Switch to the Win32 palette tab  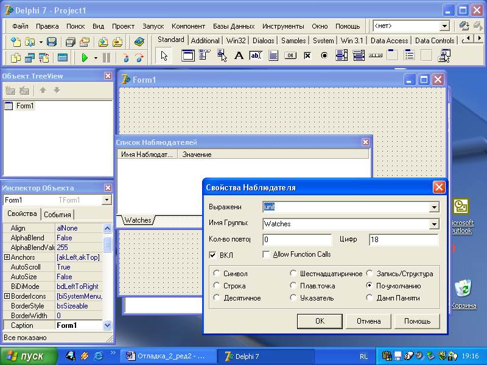(x=236, y=41)
